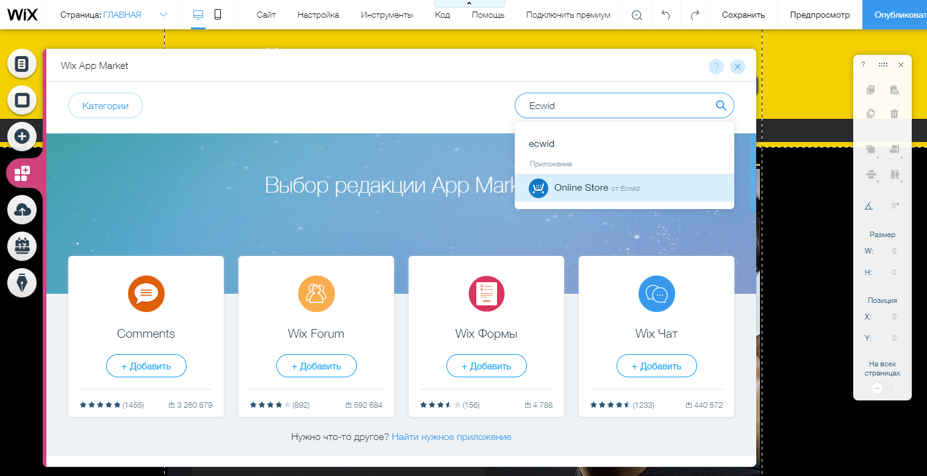
Task: Click the Предпросмотр button
Action: pos(820,15)
